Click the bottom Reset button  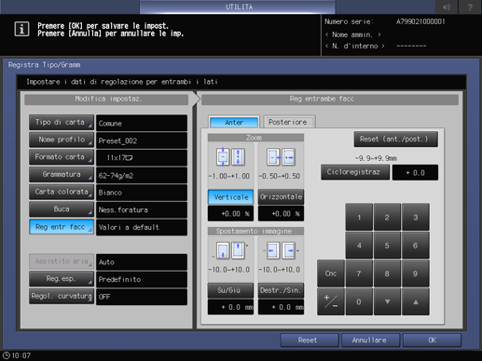(x=309, y=341)
